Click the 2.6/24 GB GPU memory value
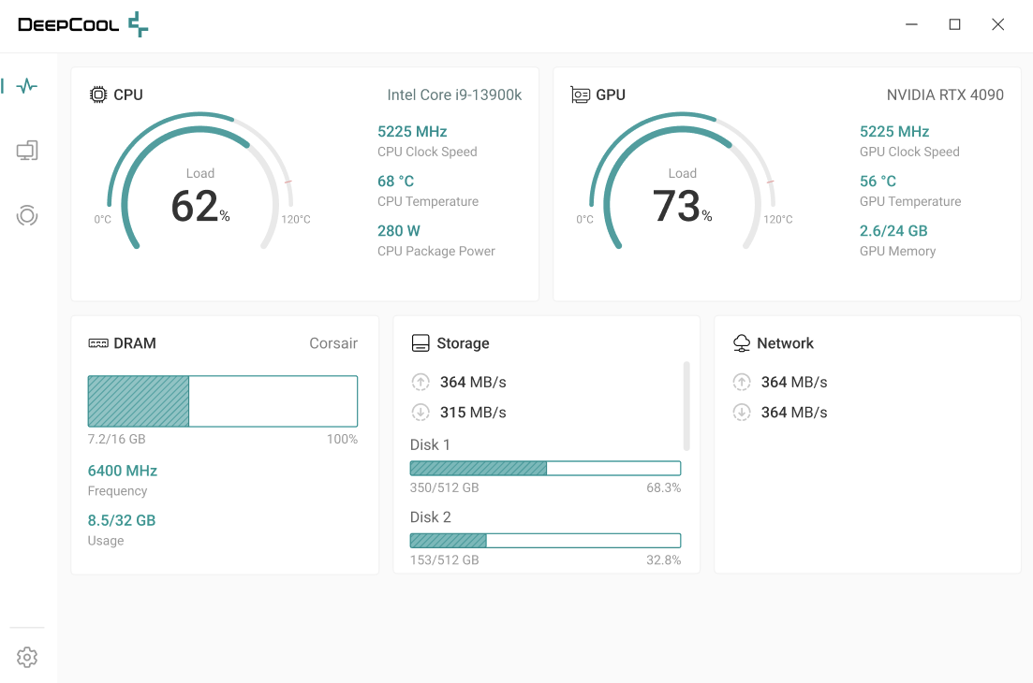1033x683 pixels. coord(893,231)
